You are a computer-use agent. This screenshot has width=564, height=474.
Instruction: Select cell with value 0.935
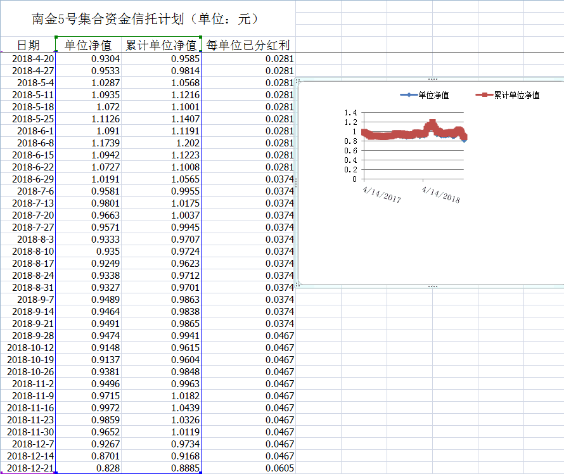tap(89, 252)
